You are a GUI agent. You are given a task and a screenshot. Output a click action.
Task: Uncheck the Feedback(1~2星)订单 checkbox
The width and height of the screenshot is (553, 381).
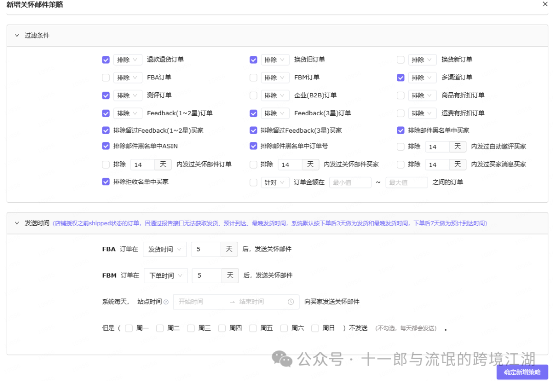(x=106, y=113)
